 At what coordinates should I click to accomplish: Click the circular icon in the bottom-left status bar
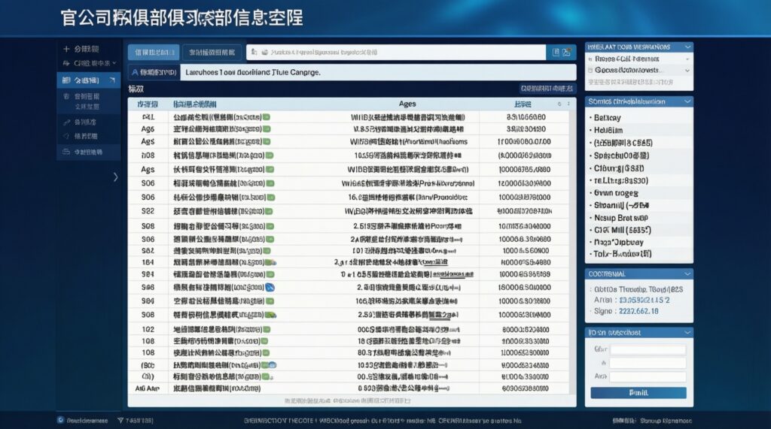click(60, 420)
